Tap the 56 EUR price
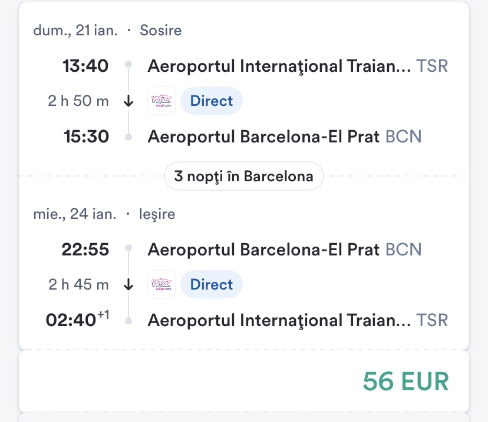The height and width of the screenshot is (422, 488). 405,381
